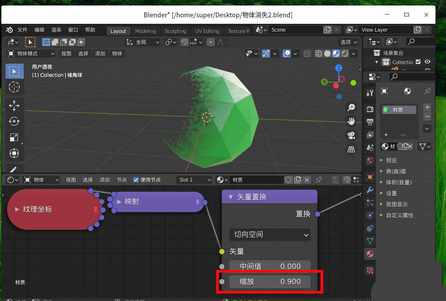Image resolution: width=446 pixels, height=301 pixels.
Task: Hide Collection using the eye icon
Action: (428, 62)
